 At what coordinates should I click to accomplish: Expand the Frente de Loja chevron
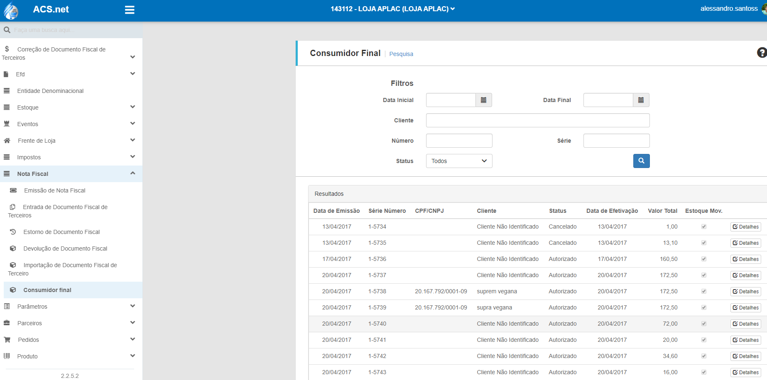132,140
